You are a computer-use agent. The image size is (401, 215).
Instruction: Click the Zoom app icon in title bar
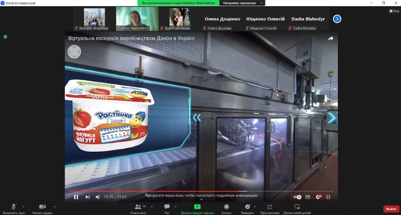(x=3, y=3)
